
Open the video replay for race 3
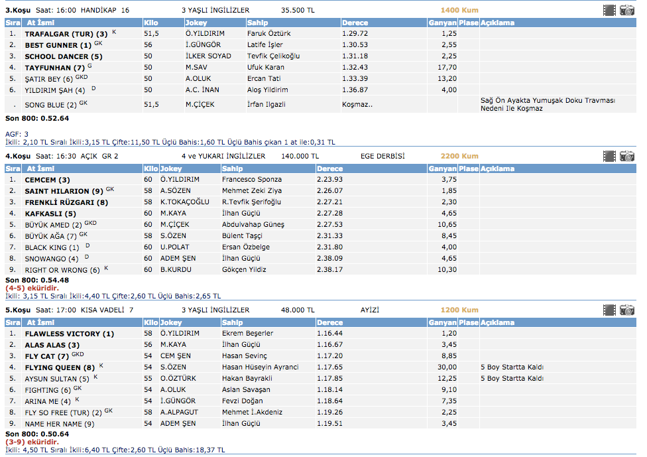(x=609, y=10)
